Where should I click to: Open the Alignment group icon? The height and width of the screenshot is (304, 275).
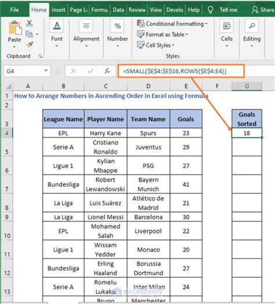[x=86, y=26]
